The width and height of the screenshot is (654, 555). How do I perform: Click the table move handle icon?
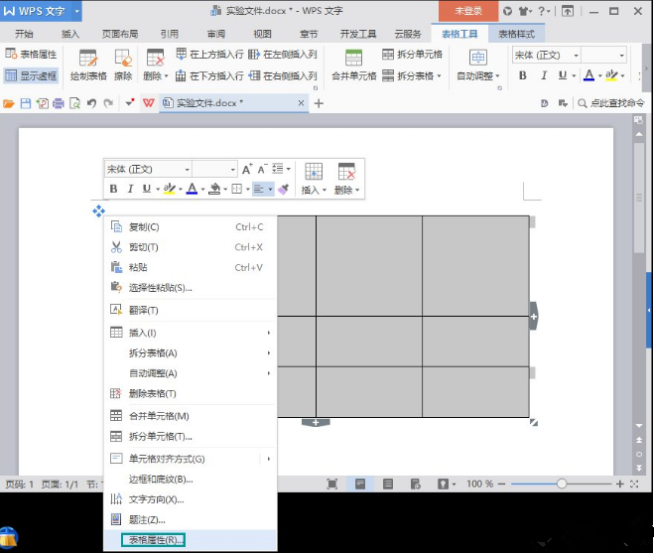tap(98, 210)
